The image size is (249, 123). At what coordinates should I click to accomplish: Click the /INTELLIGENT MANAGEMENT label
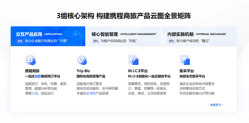(x=138, y=34)
